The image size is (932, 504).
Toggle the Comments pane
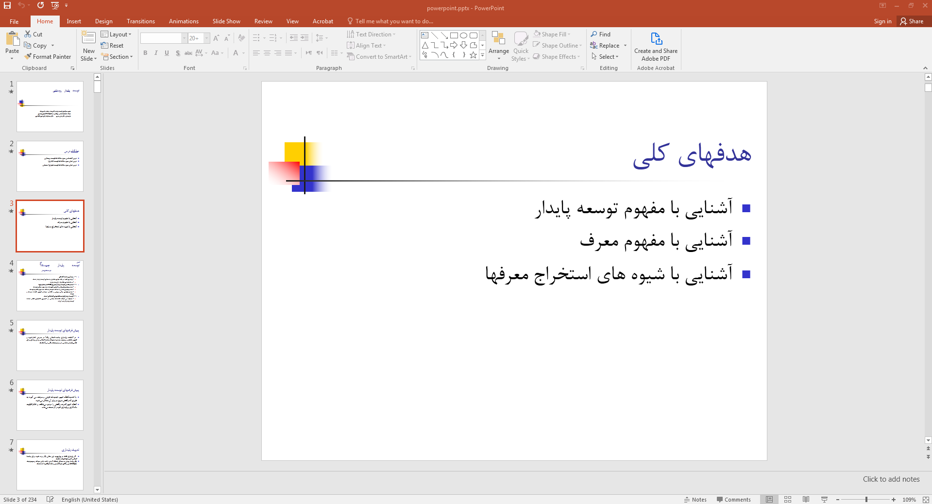click(x=733, y=500)
